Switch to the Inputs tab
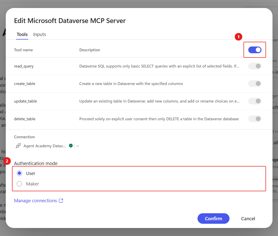Viewport: 278px width, 236px height. tap(39, 34)
